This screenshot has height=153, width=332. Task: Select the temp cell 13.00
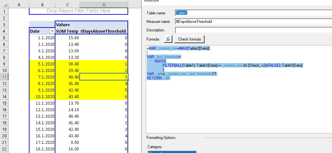tap(67, 51)
